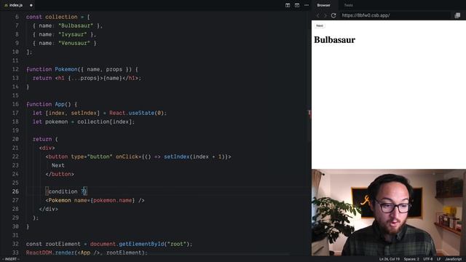Click '{...props}' on line 13
466x262 pixels.
click(x=84, y=78)
